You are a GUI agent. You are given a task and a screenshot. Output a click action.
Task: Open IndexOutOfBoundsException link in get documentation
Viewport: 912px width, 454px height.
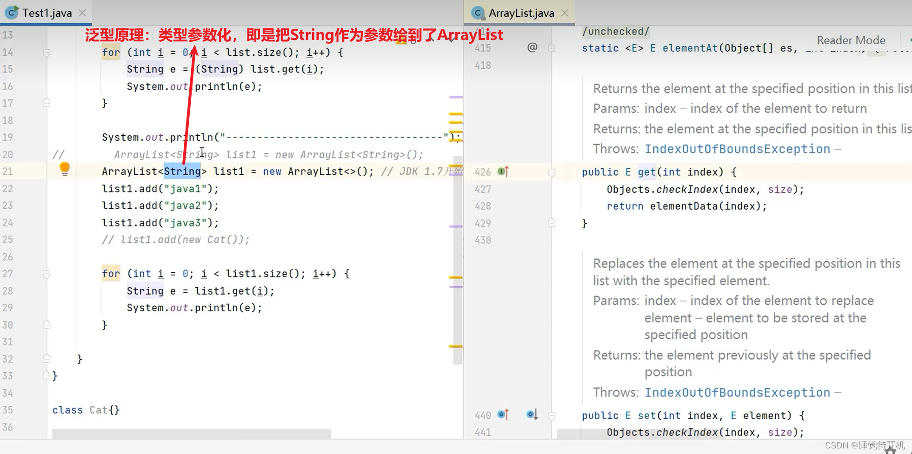coord(737,149)
